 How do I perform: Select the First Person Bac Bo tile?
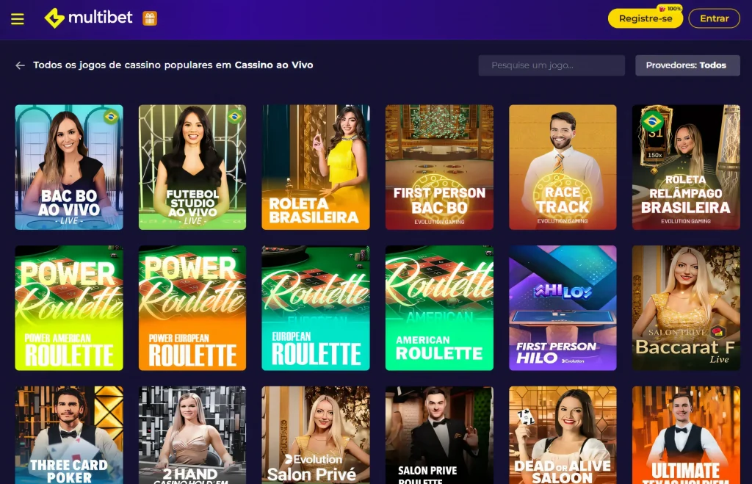(439, 167)
